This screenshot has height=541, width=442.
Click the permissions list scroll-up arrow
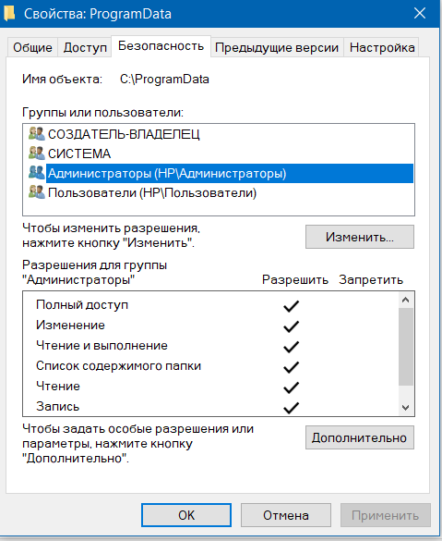pyautogui.click(x=405, y=300)
